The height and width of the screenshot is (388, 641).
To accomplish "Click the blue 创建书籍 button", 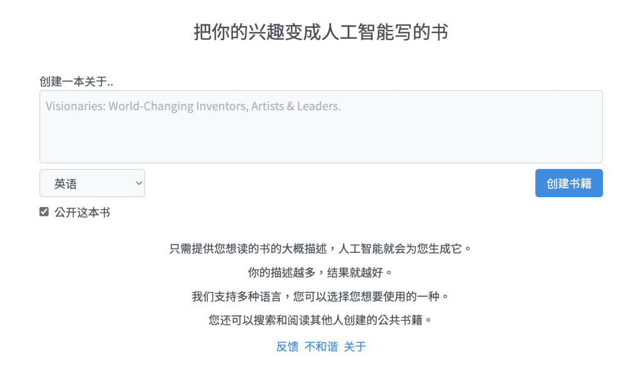I will (568, 183).
